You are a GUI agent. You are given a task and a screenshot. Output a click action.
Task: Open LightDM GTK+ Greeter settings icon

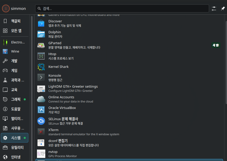[x=41, y=88]
